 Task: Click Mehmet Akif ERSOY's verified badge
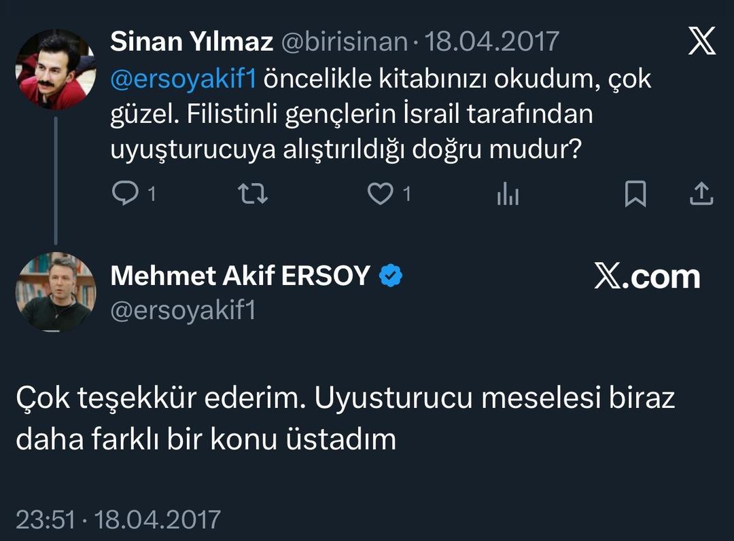[x=389, y=274]
